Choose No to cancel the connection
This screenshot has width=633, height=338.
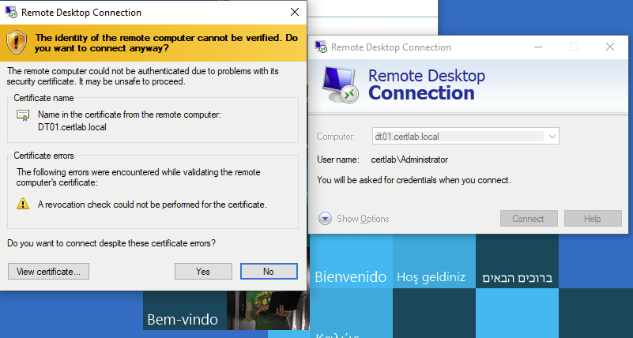(269, 271)
